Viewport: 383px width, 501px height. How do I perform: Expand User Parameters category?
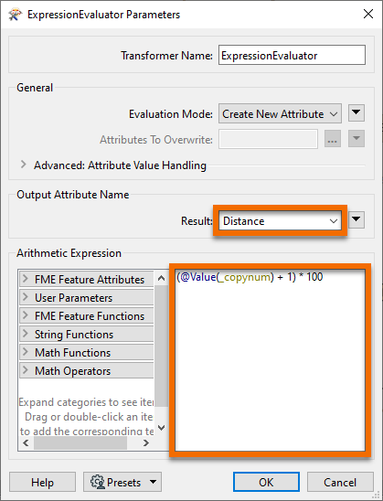[86, 297]
